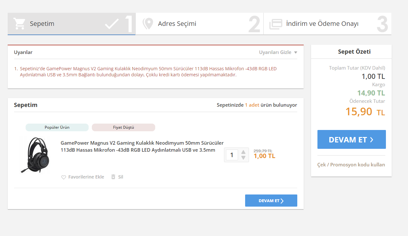Decrease product quantity with the down arrow
This screenshot has height=236, width=408.
pos(243,157)
